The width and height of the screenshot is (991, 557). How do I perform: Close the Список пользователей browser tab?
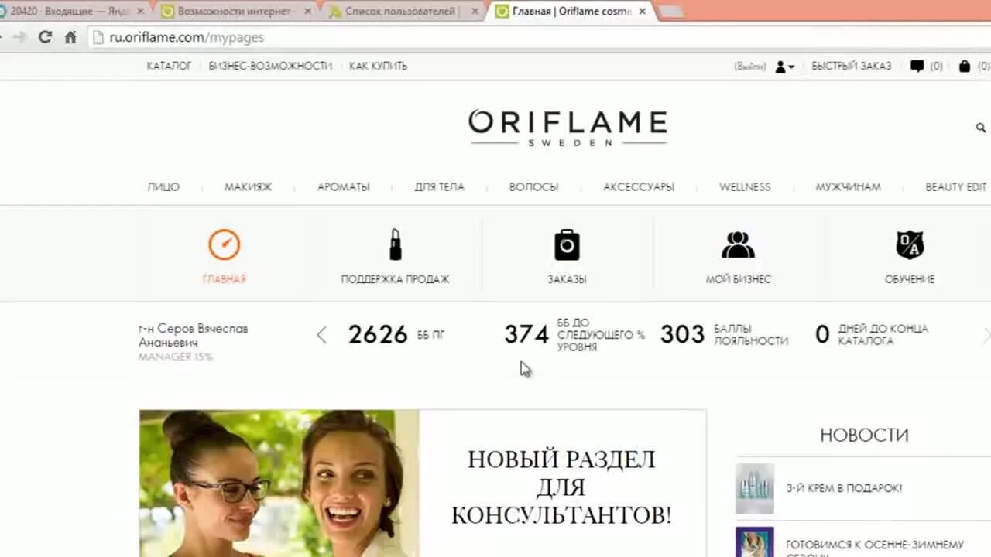point(475,12)
